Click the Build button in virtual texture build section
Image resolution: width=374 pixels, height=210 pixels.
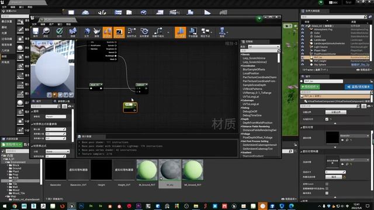point(334,177)
